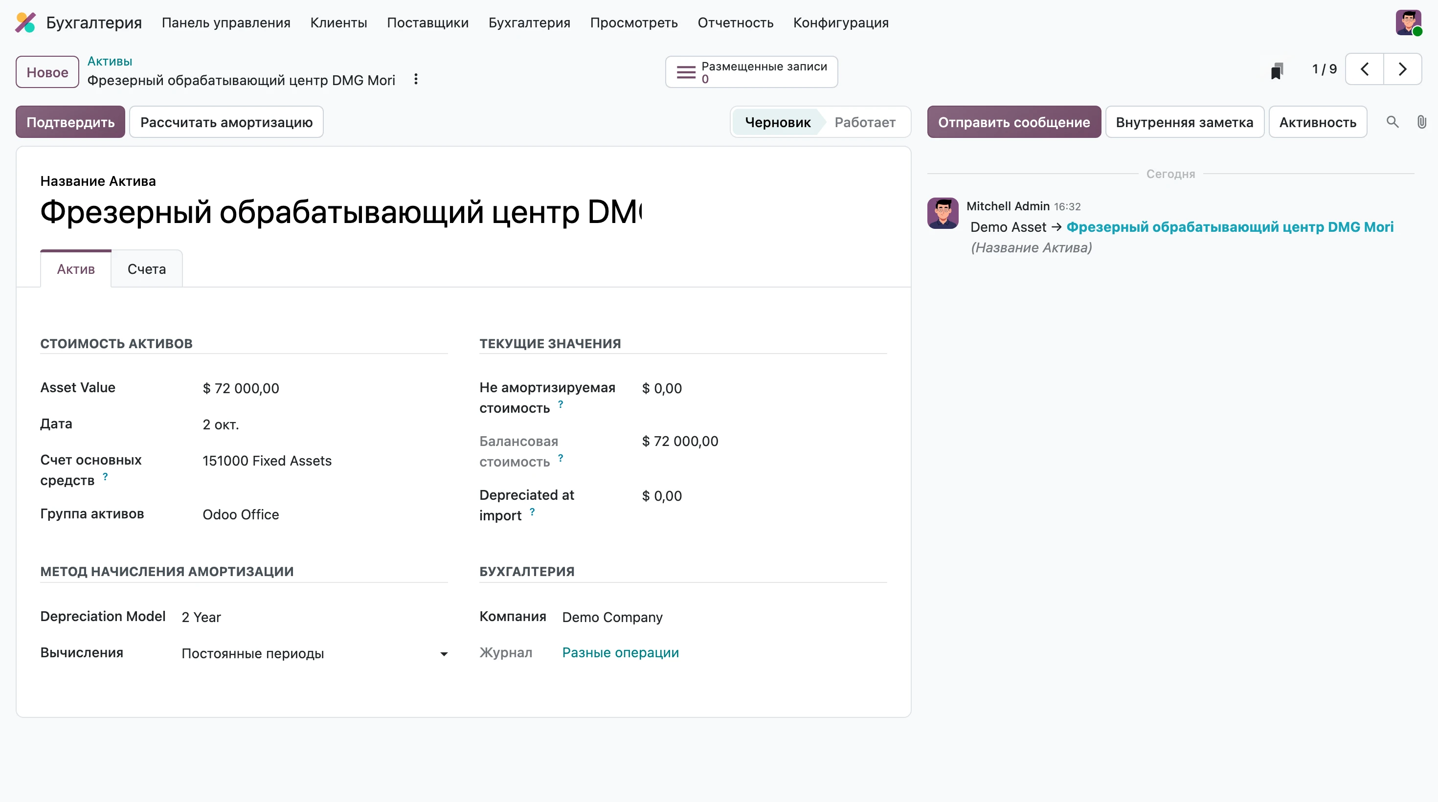Select the Черновик status stage
The height and width of the screenshot is (802, 1438).
point(777,122)
